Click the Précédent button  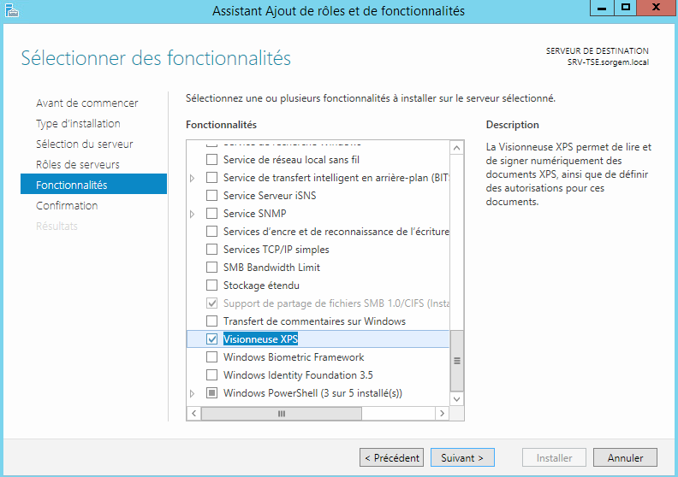pos(392,457)
